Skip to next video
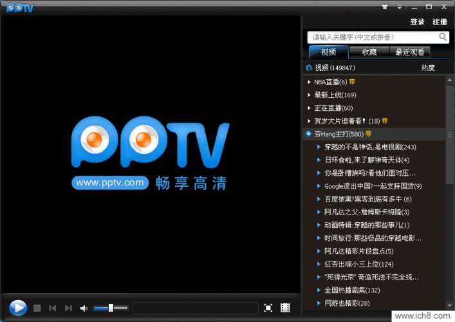This screenshot has width=455, height=322. 68,308
